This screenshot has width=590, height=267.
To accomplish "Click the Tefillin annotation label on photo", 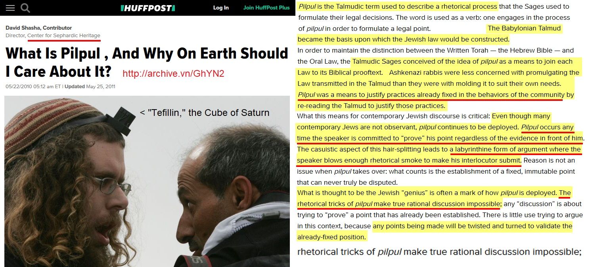I will 205,113.
